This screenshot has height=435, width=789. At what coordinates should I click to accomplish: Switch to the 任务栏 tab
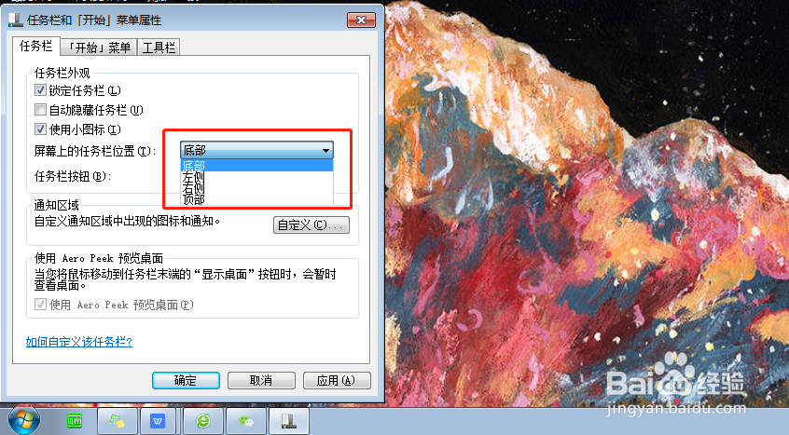coord(35,47)
